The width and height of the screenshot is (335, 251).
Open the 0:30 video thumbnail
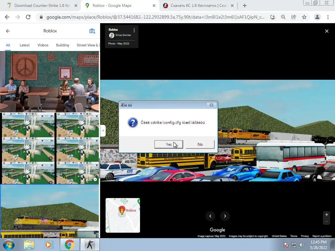pyautogui.click(x=50, y=148)
